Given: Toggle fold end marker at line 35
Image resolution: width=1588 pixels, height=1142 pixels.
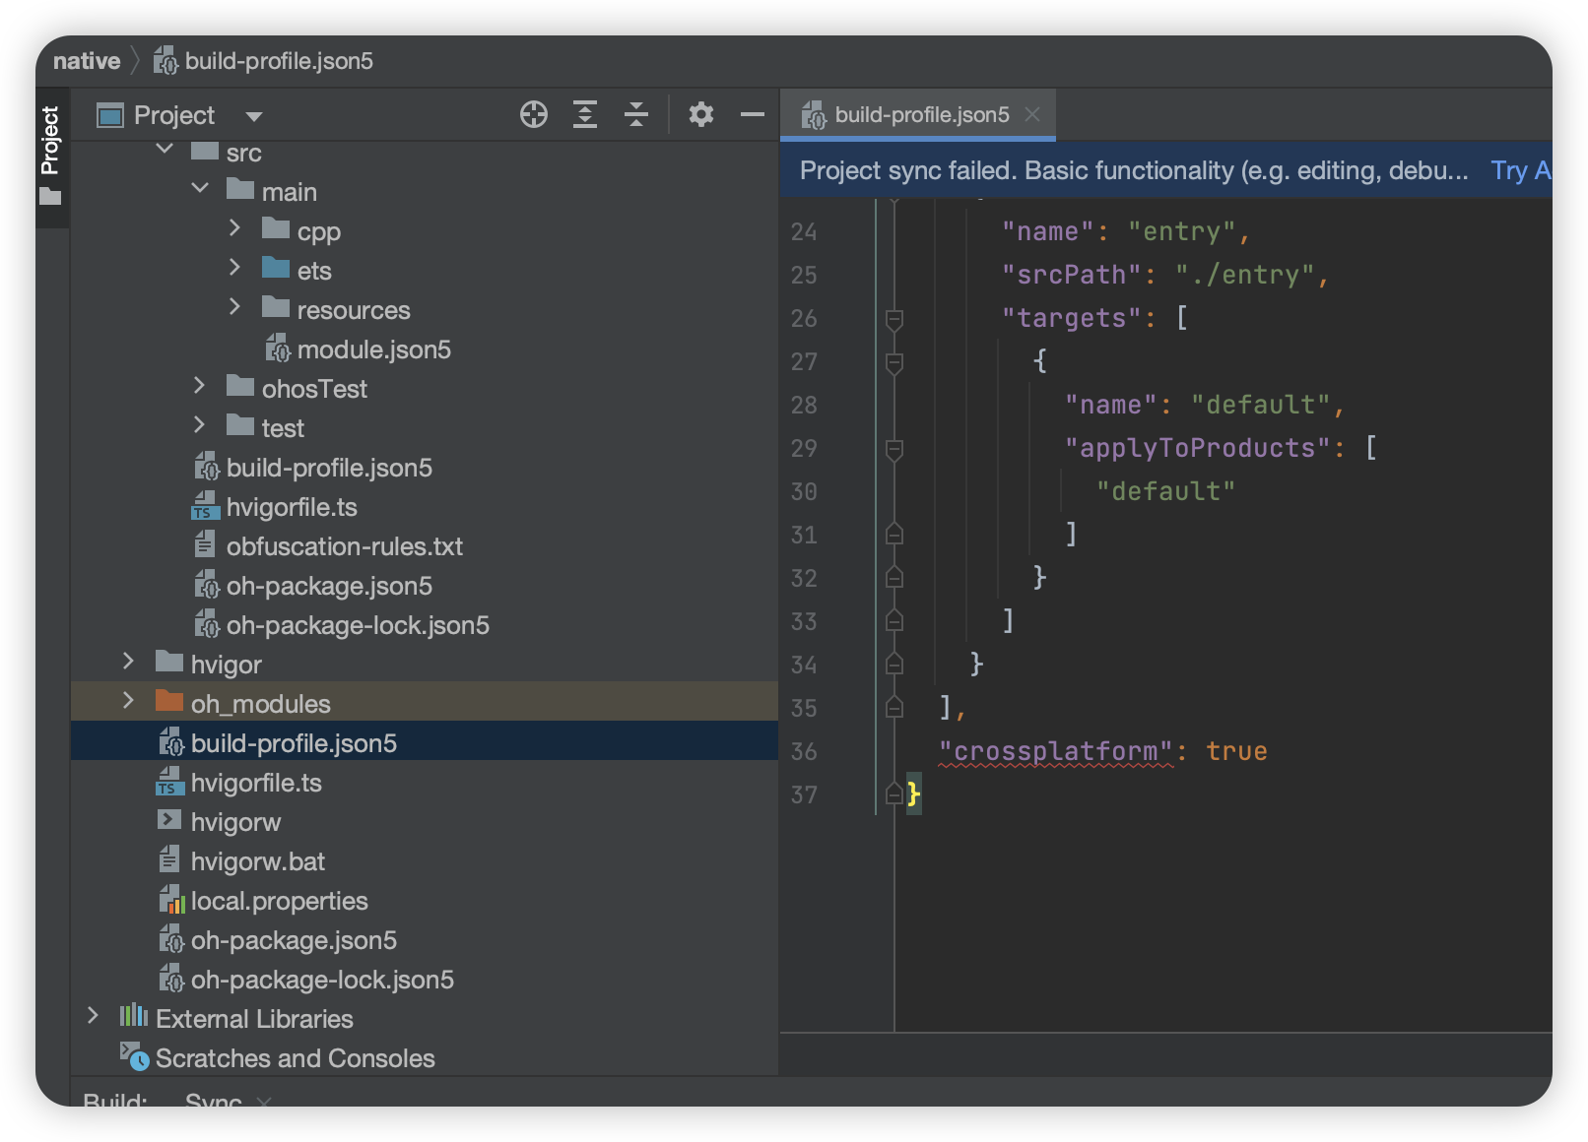Looking at the screenshot, I should [894, 707].
